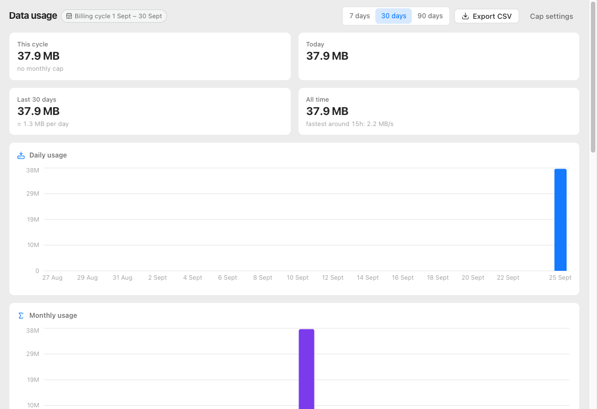This screenshot has height=409, width=597.
Task: Click the purple monthly usage bar
Action: pos(306,369)
